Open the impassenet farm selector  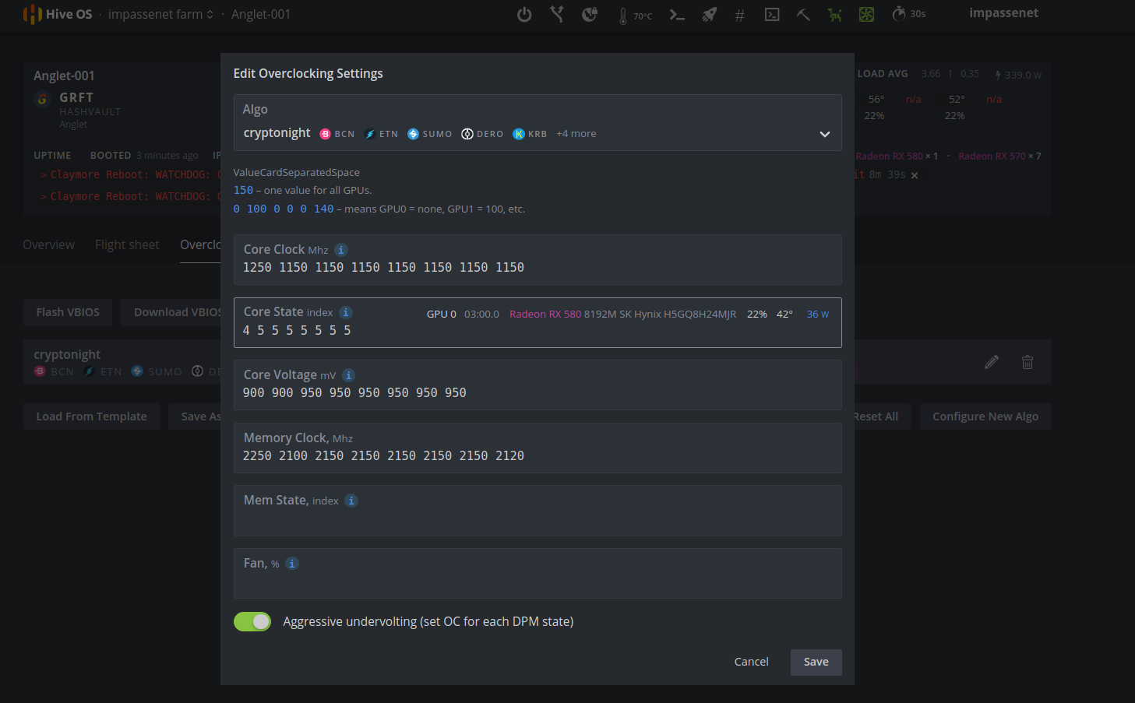160,14
